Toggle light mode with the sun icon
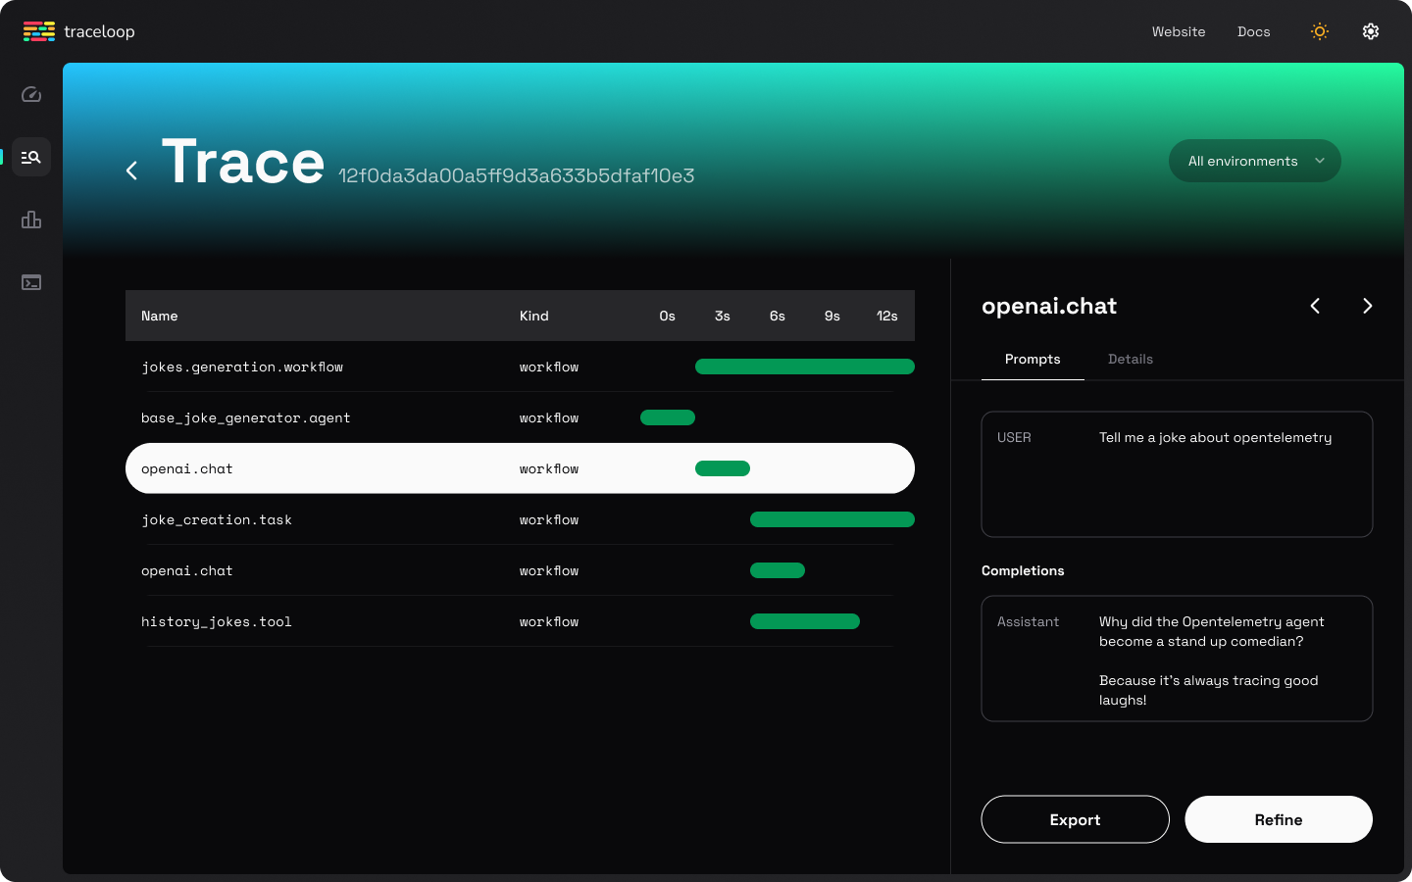The image size is (1412, 882). [x=1320, y=31]
